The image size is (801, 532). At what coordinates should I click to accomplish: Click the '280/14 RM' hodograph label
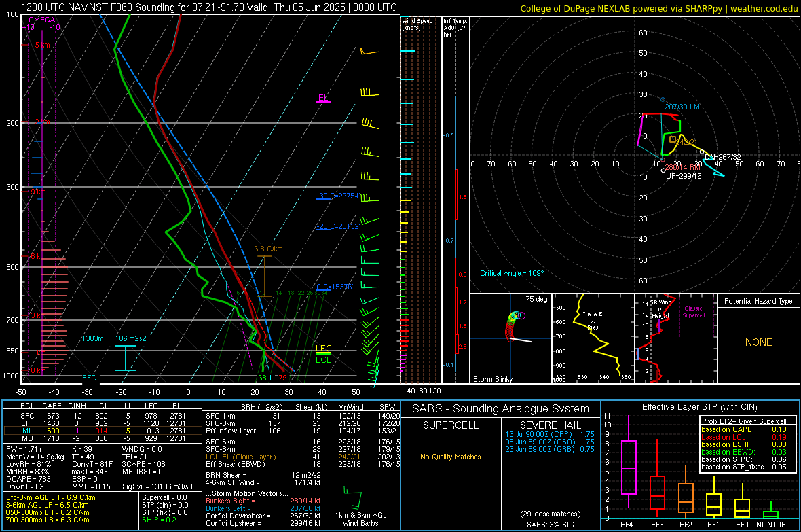[683, 167]
